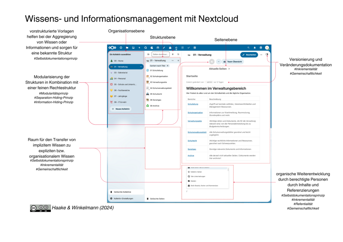Open the Dashboard circle icon in the top bar
This screenshot has height=242, width=343.
[x=121, y=47]
